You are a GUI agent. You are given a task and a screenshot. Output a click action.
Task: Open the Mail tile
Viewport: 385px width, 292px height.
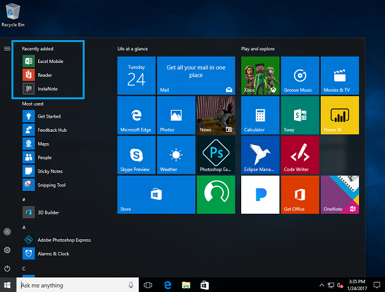[196, 76]
